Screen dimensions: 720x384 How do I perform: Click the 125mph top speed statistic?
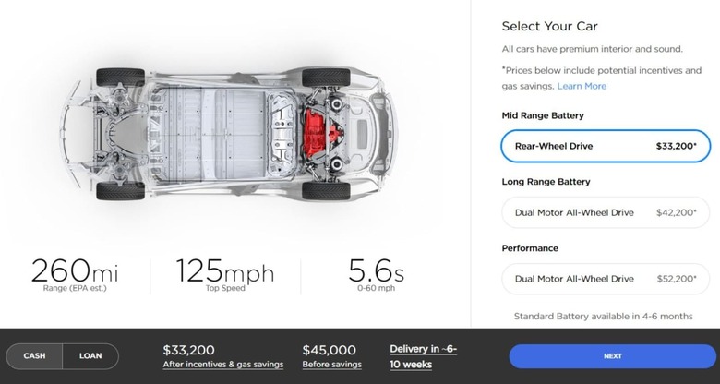[x=224, y=274]
